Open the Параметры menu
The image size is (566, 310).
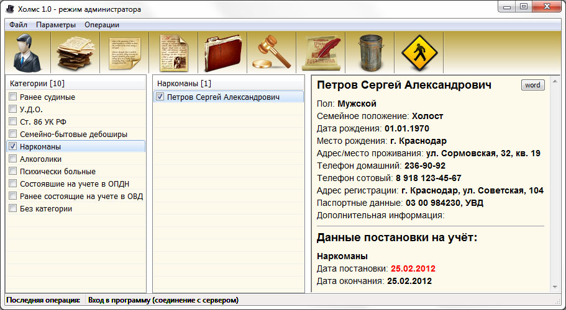56,25
